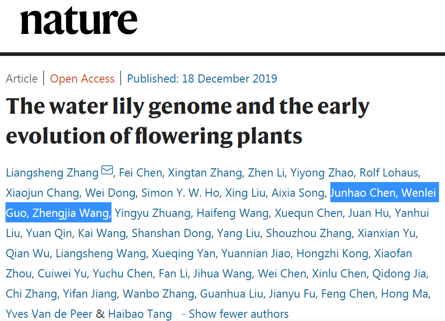Open the Open Access link

[x=82, y=78]
